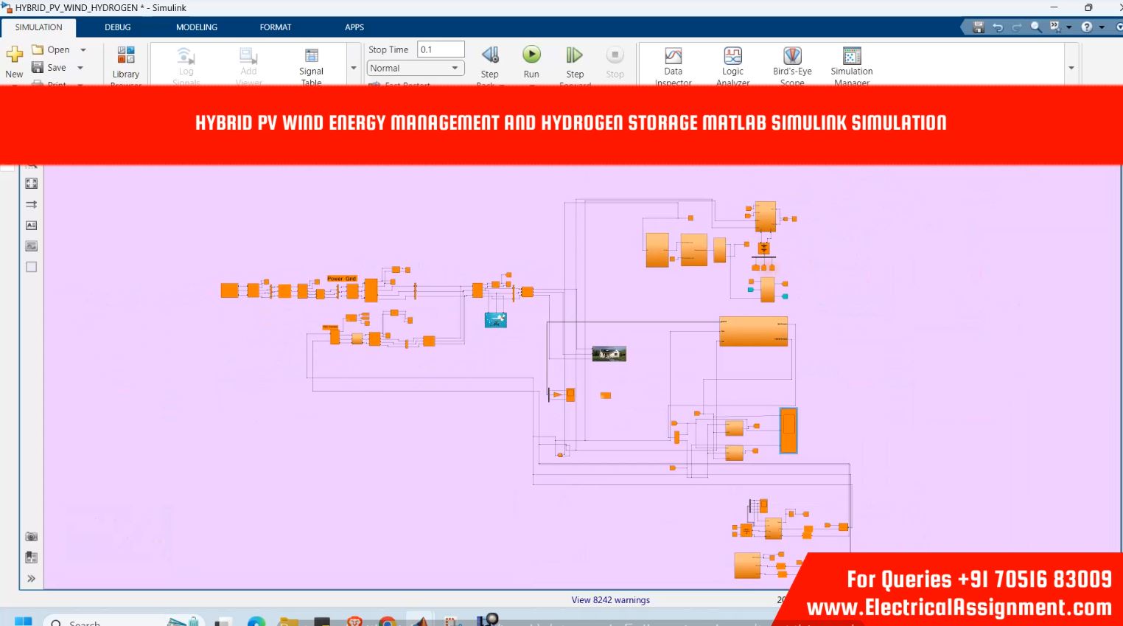Switch to the DEBUG tab

(117, 27)
